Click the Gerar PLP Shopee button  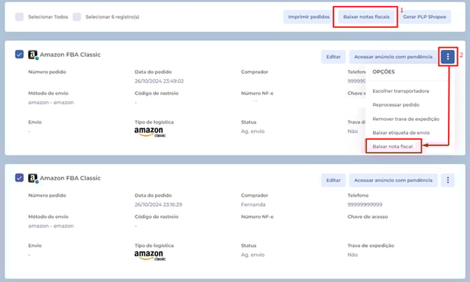click(426, 16)
